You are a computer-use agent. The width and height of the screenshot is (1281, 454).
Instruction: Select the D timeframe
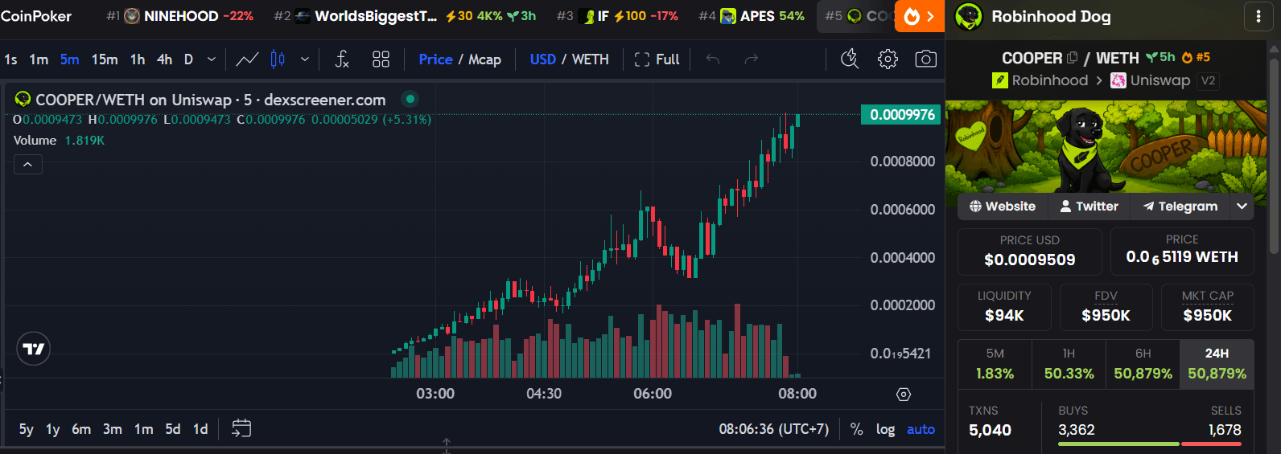pyautogui.click(x=188, y=59)
